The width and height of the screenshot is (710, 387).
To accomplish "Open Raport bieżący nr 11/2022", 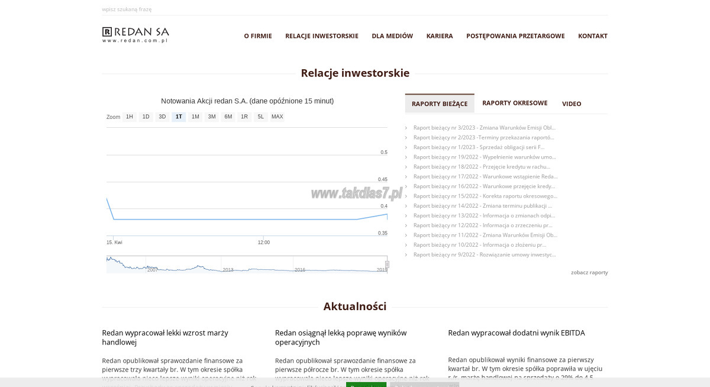I will click(486, 235).
